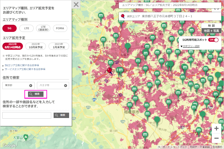The width and height of the screenshot is (224, 149).
Task: Click the 検索 button below the address dropdowns
Action: 36,94
